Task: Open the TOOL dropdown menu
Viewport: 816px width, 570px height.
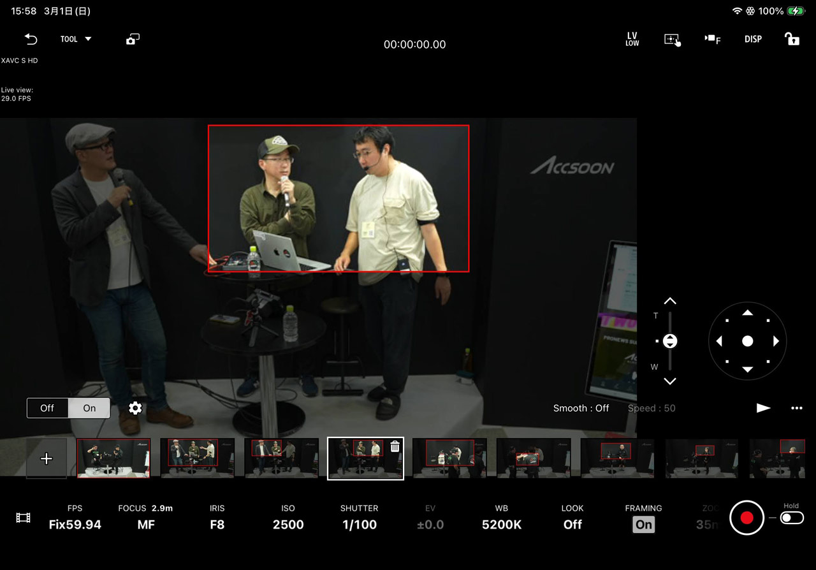Action: point(76,40)
